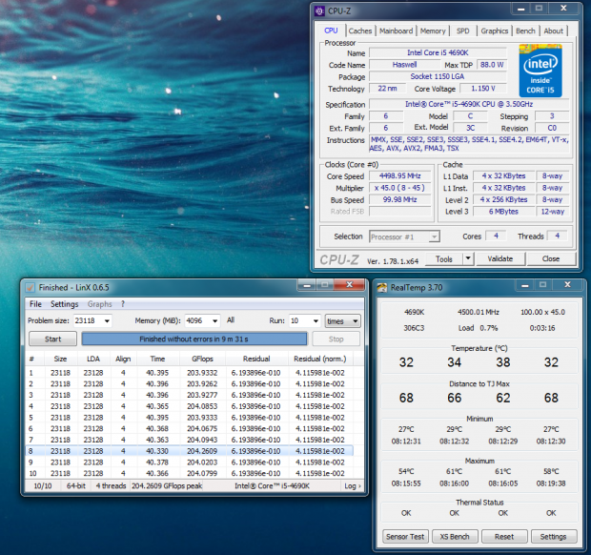Image resolution: width=591 pixels, height=555 pixels.
Task: Click the Validate button in CPU-Z
Action: point(500,258)
